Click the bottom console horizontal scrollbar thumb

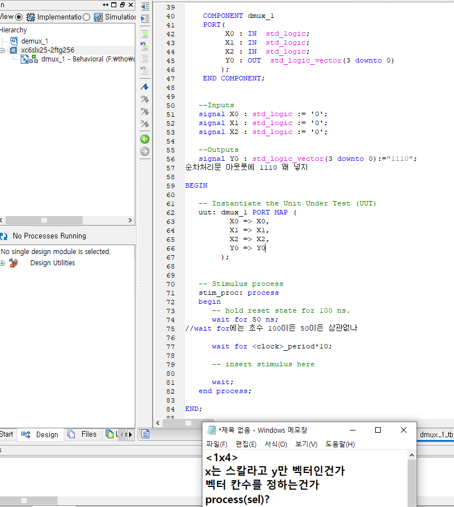(x=29, y=500)
